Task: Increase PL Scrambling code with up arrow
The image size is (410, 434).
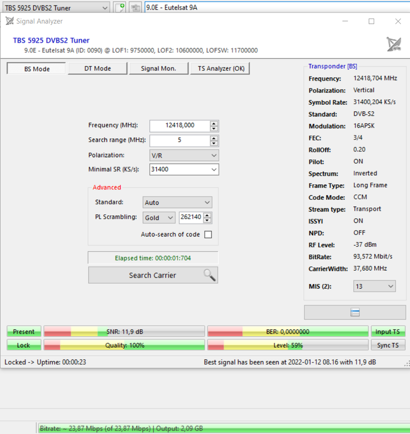Action: [x=207, y=215]
